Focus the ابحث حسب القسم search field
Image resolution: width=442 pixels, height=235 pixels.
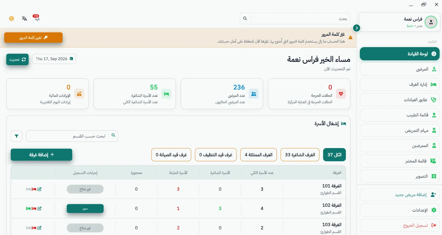72,136
